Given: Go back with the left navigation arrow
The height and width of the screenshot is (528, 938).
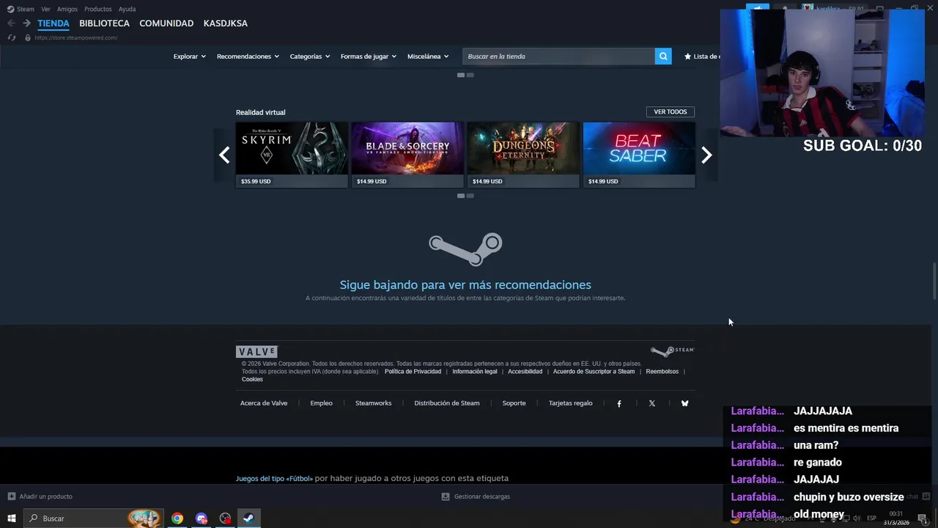Looking at the screenshot, I should [x=11, y=23].
